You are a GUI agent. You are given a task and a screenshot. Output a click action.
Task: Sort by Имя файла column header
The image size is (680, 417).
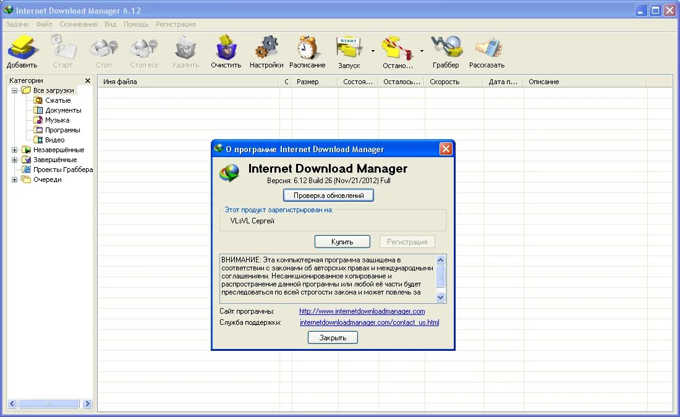[x=188, y=82]
